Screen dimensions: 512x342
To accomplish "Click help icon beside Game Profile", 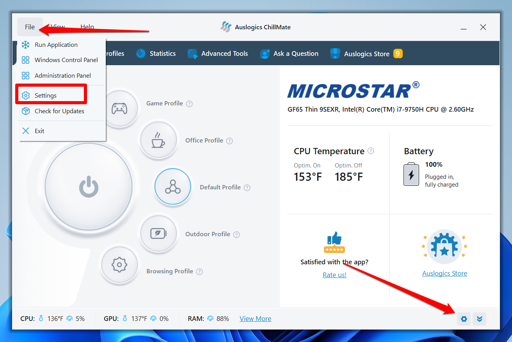I will (189, 104).
